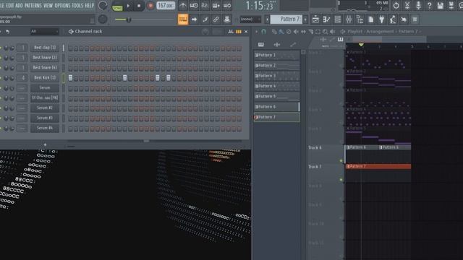
Task: Add a channel with the plus button
Action: point(45,144)
